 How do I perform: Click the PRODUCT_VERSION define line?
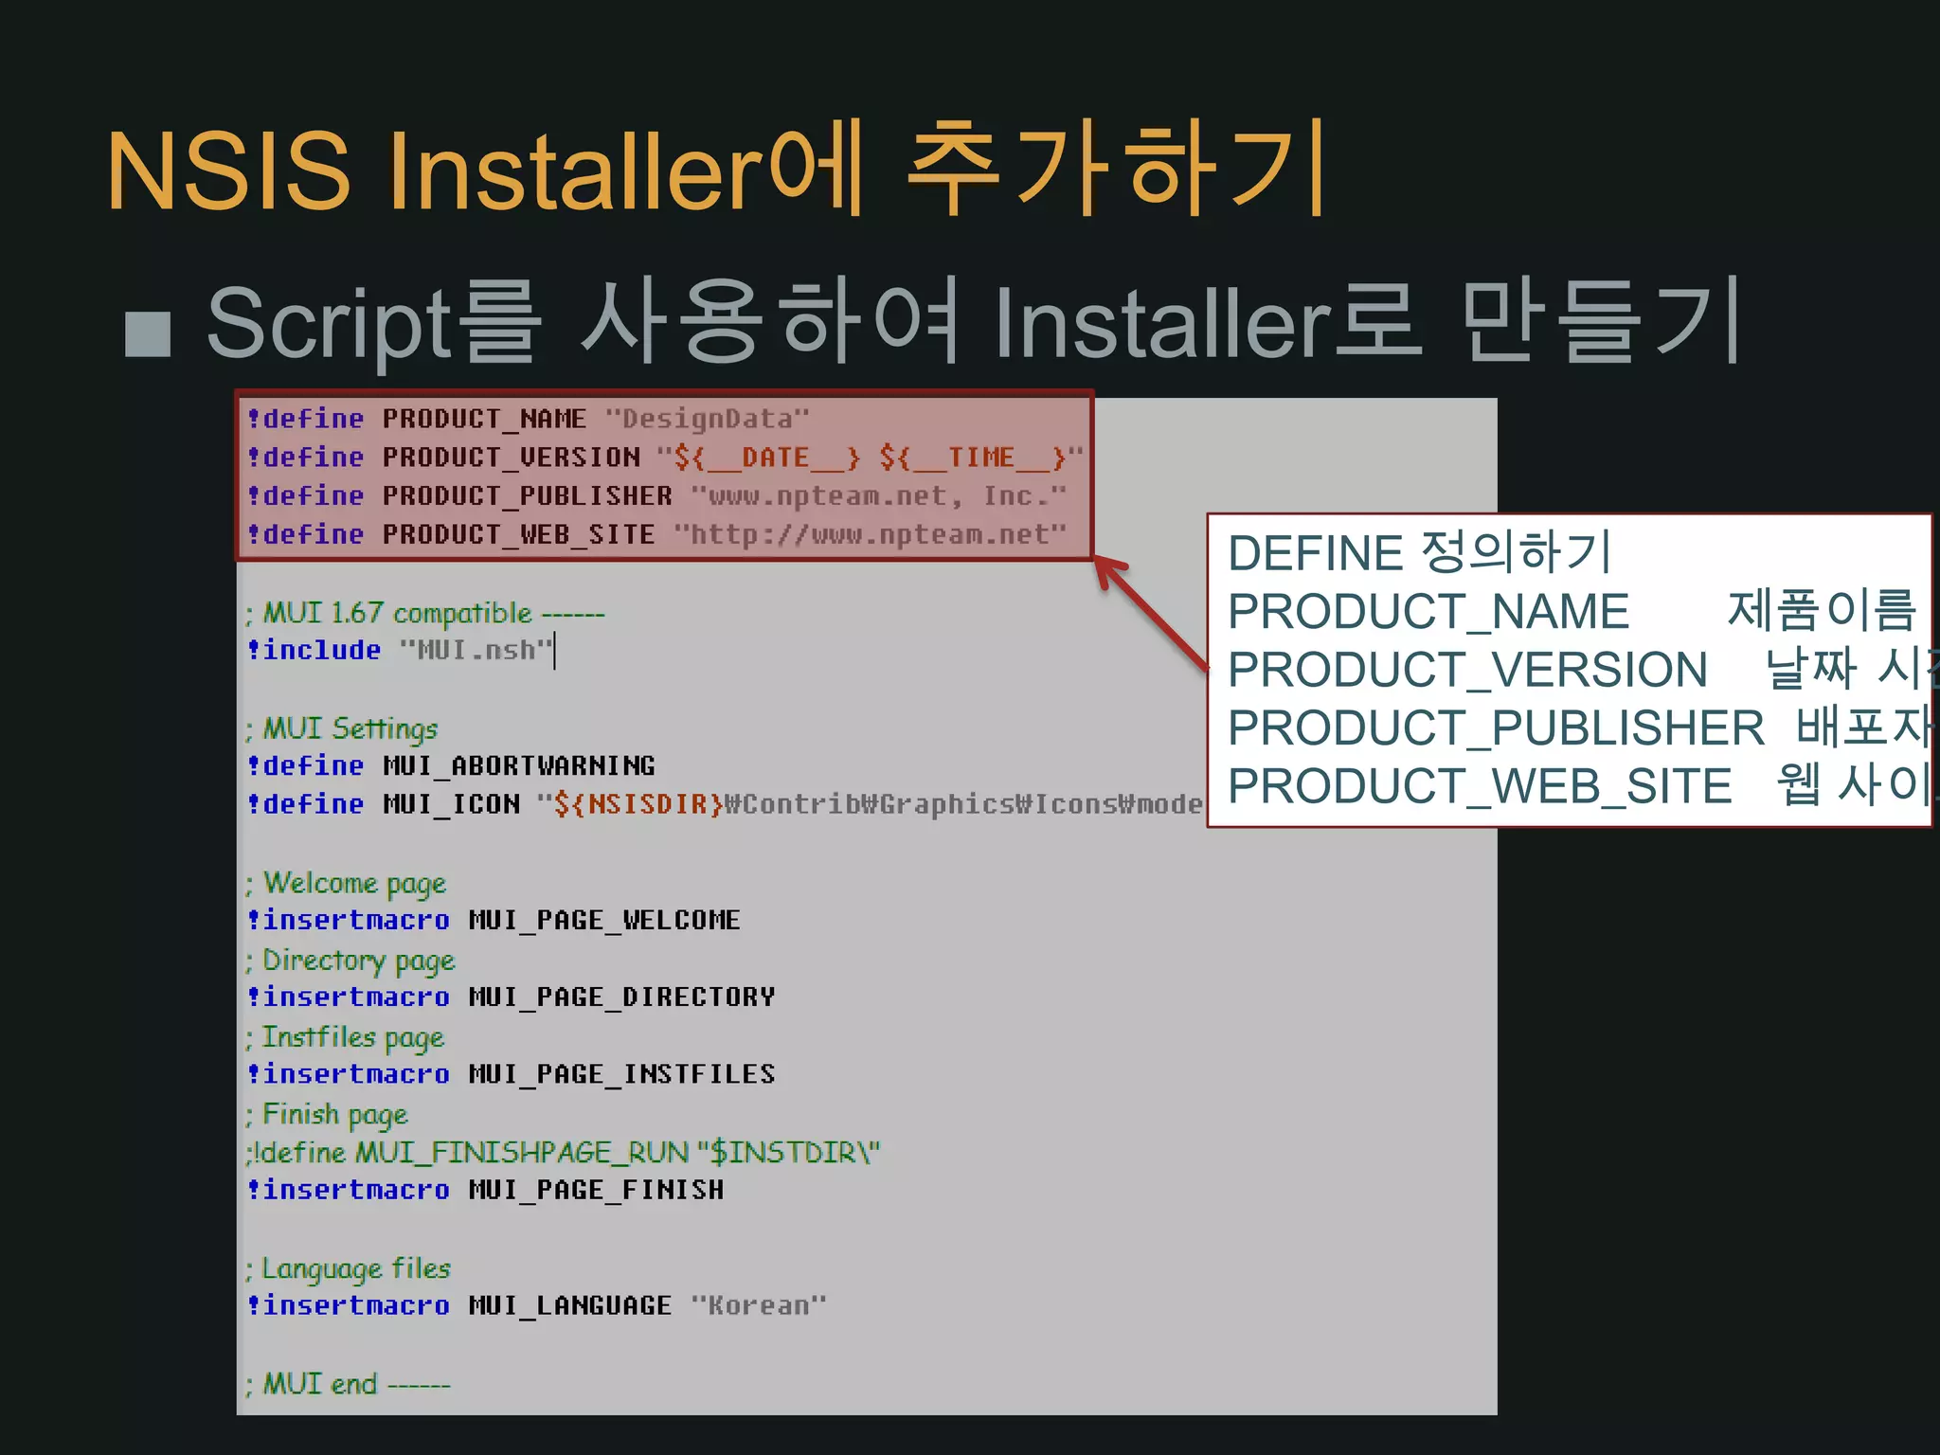tap(665, 458)
